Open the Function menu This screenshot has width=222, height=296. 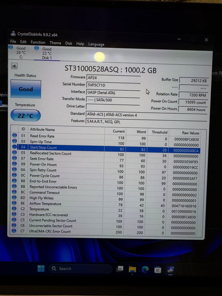point(38,42)
